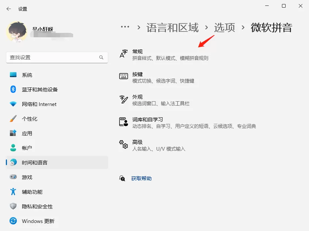
Task: Open 常规 settings via its A字 icon
Action: pos(124,54)
